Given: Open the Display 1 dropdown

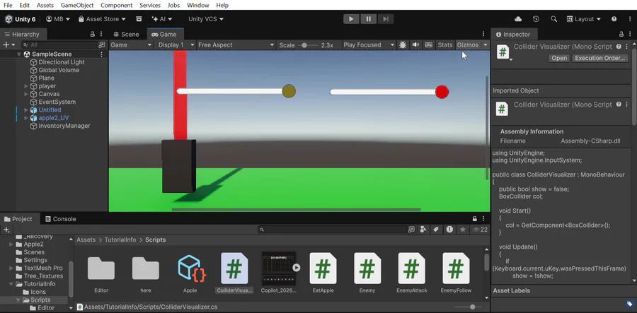Looking at the screenshot, I should [176, 45].
